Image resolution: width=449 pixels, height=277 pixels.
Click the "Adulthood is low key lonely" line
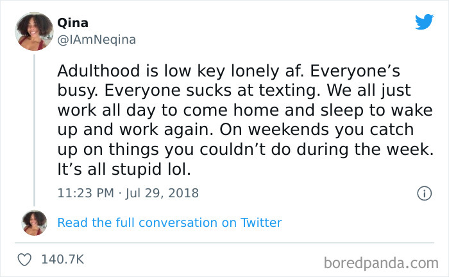pyautogui.click(x=160, y=70)
